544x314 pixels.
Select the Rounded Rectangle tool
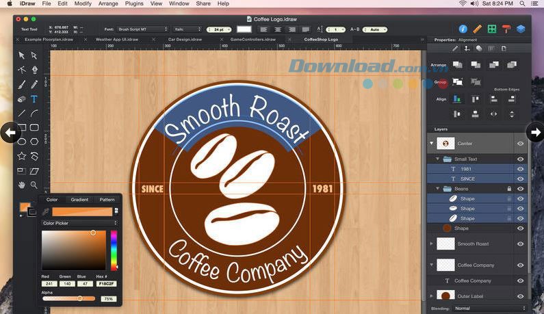point(34,127)
